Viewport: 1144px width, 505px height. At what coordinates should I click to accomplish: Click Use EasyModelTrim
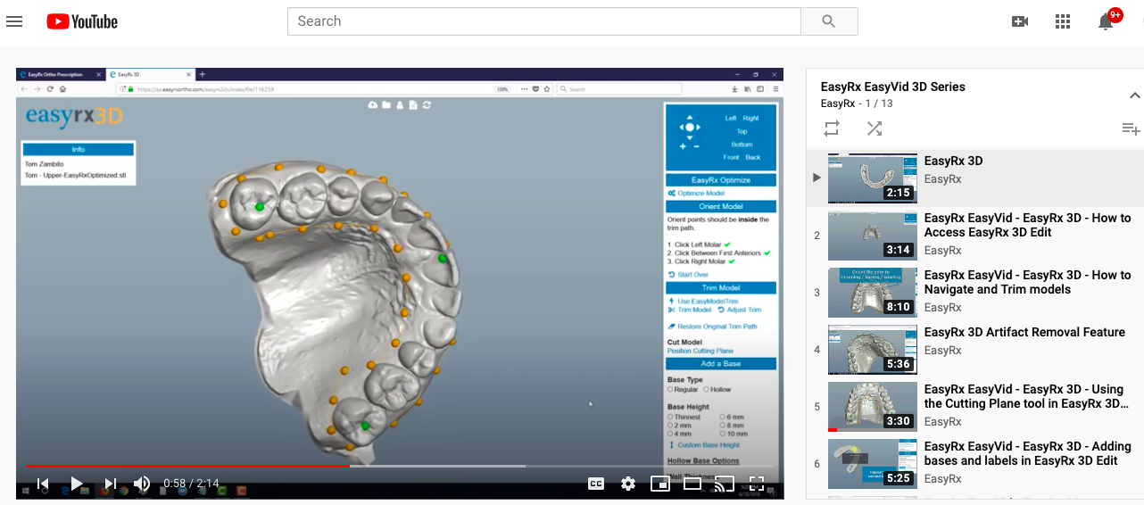click(702, 302)
